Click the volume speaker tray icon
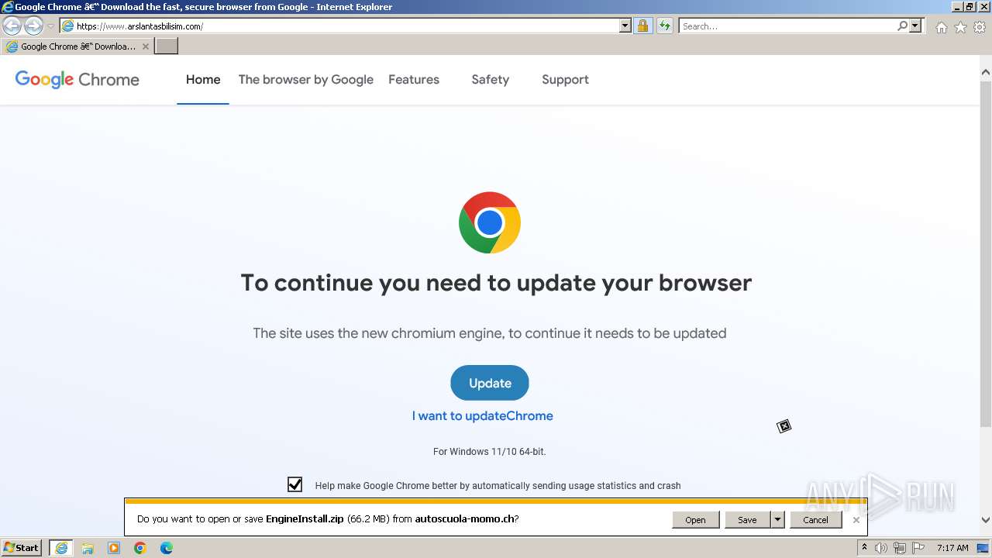Screen dimensions: 992x558 pos(880,548)
